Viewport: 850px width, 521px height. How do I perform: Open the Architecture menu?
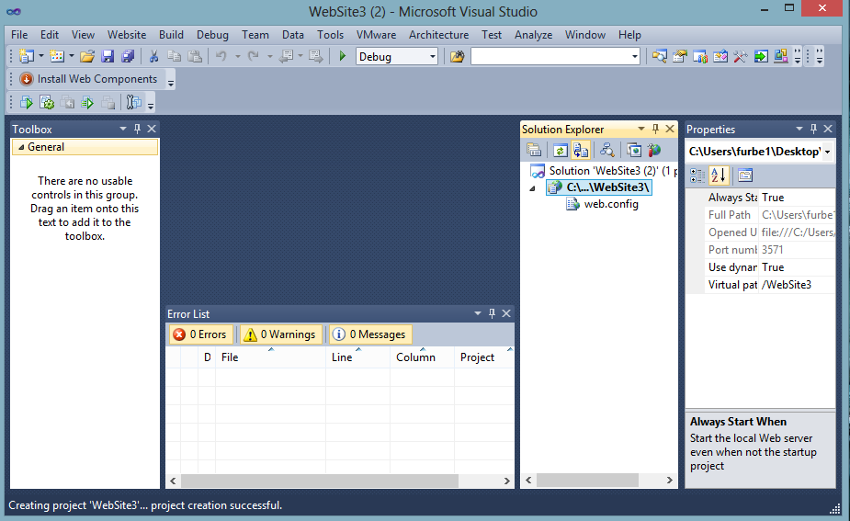tap(438, 35)
